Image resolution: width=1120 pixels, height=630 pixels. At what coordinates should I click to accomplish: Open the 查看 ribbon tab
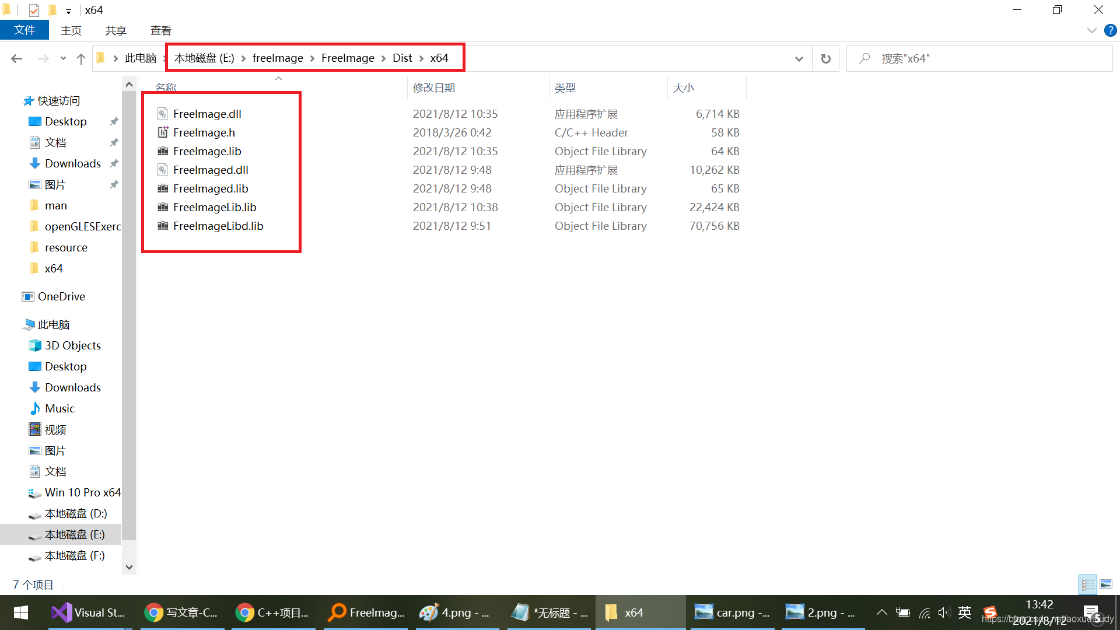[160, 30]
